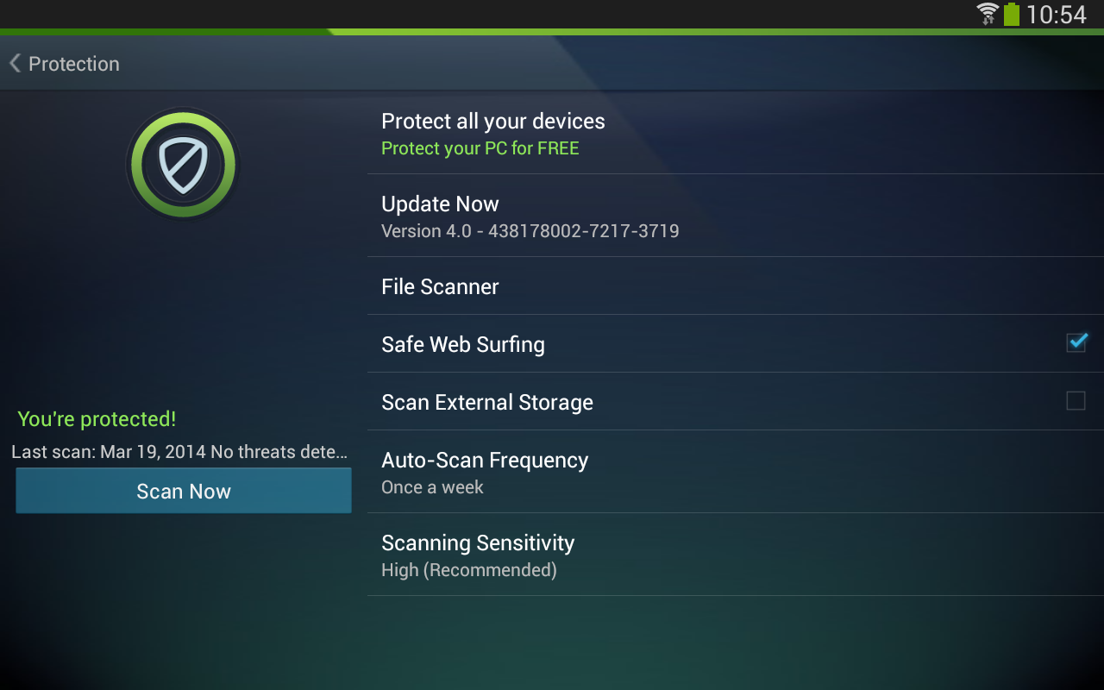1104x690 pixels.
Task: Uncheck the Safe Web Surfing option
Action: point(1076,342)
